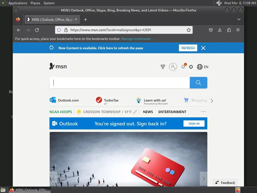Click the show desktop icon
257x193 pixels.
[3, 190]
